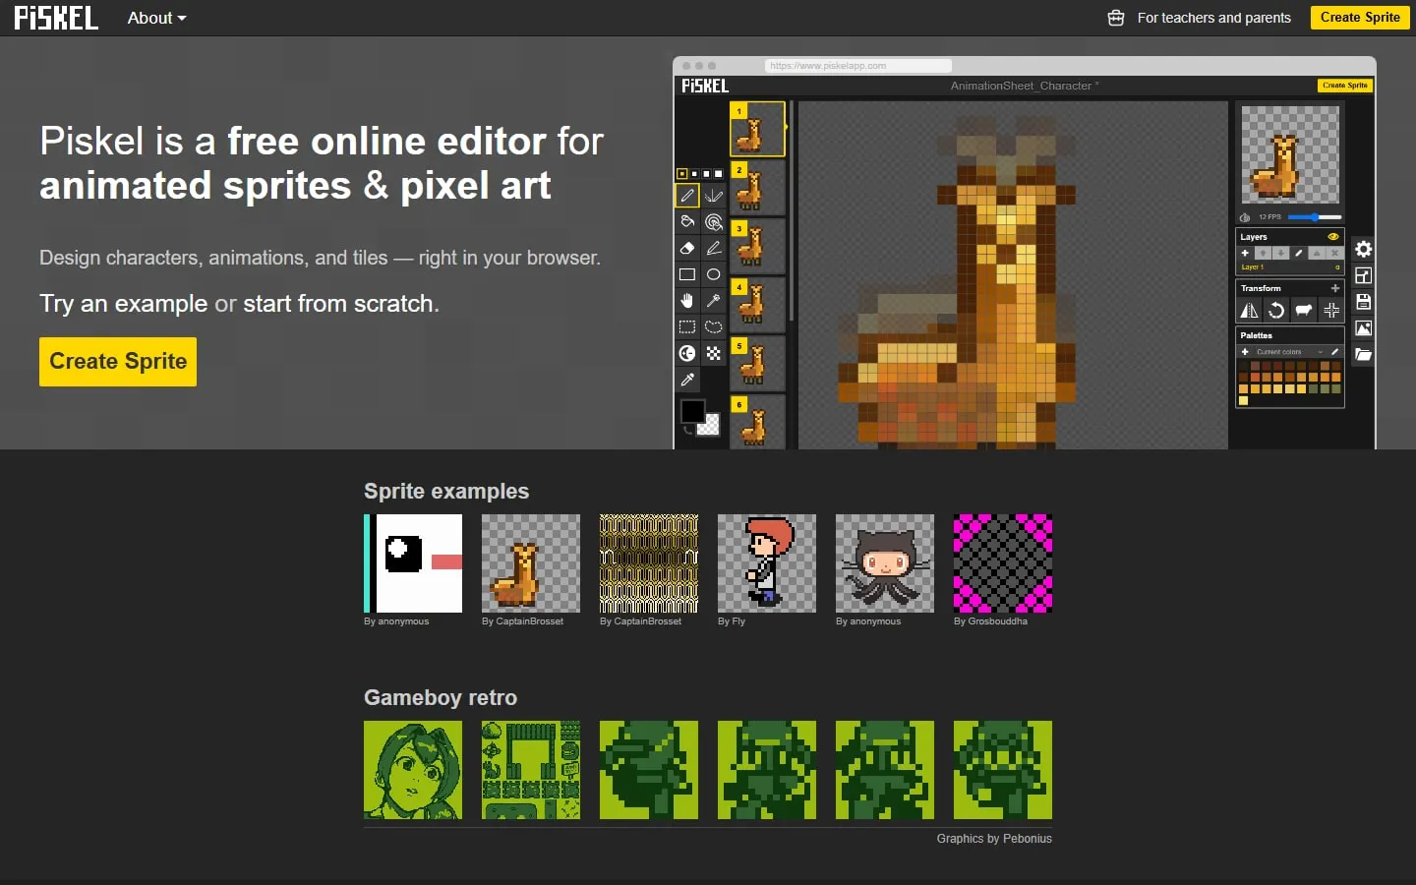Screen dimensions: 1416x885
Task: Open the Gameboy retro anime girl thumbnail
Action: (x=413, y=770)
